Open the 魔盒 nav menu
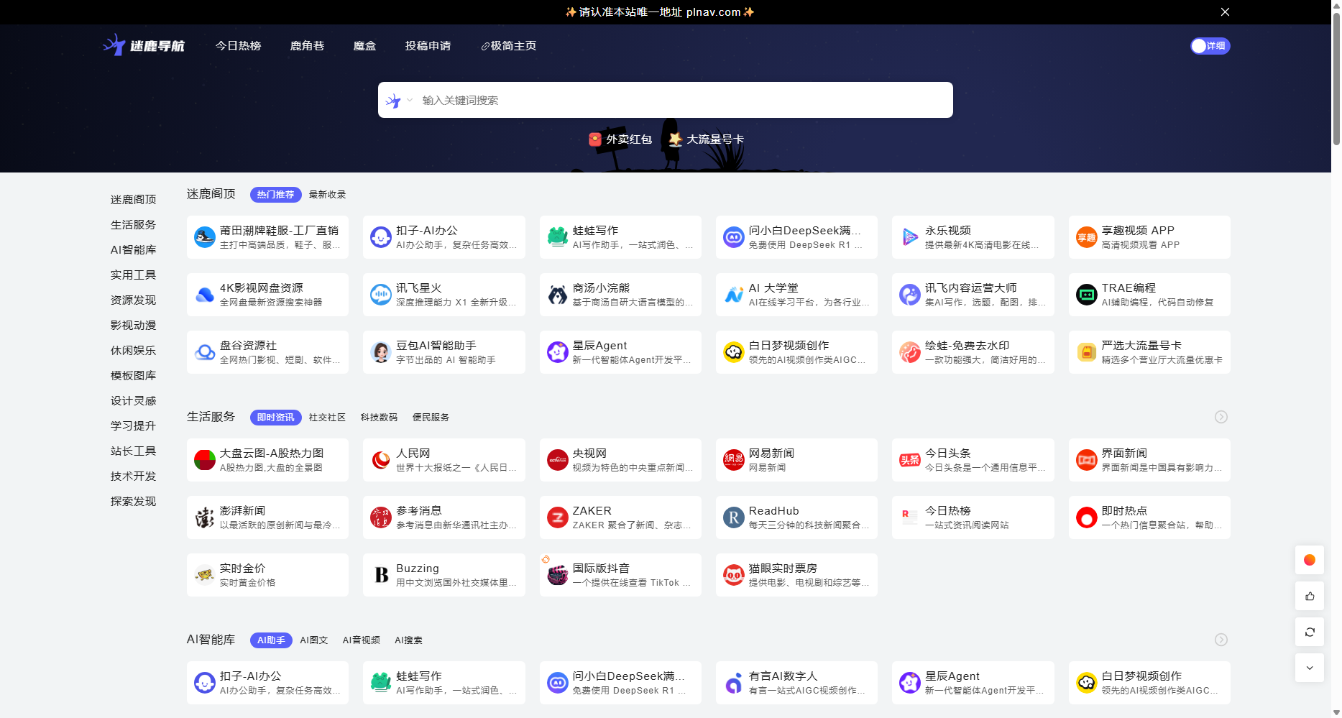This screenshot has width=1342, height=718. tap(364, 46)
